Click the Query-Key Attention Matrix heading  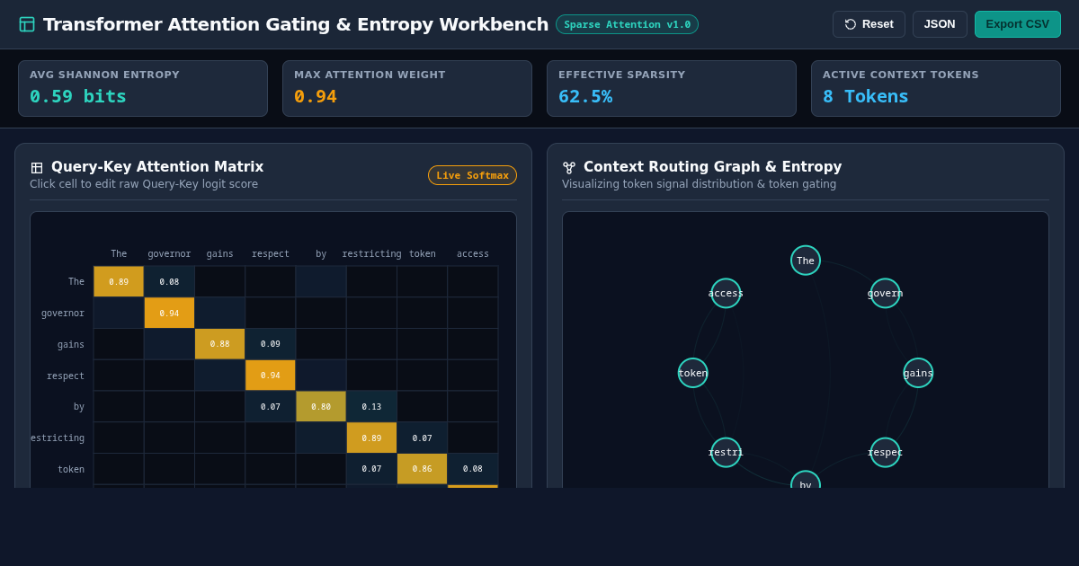pyautogui.click(x=157, y=167)
